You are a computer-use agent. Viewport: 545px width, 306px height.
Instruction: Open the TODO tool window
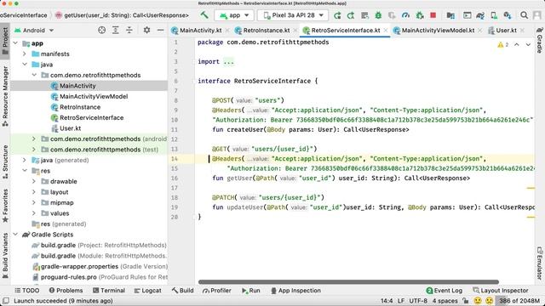point(26,291)
